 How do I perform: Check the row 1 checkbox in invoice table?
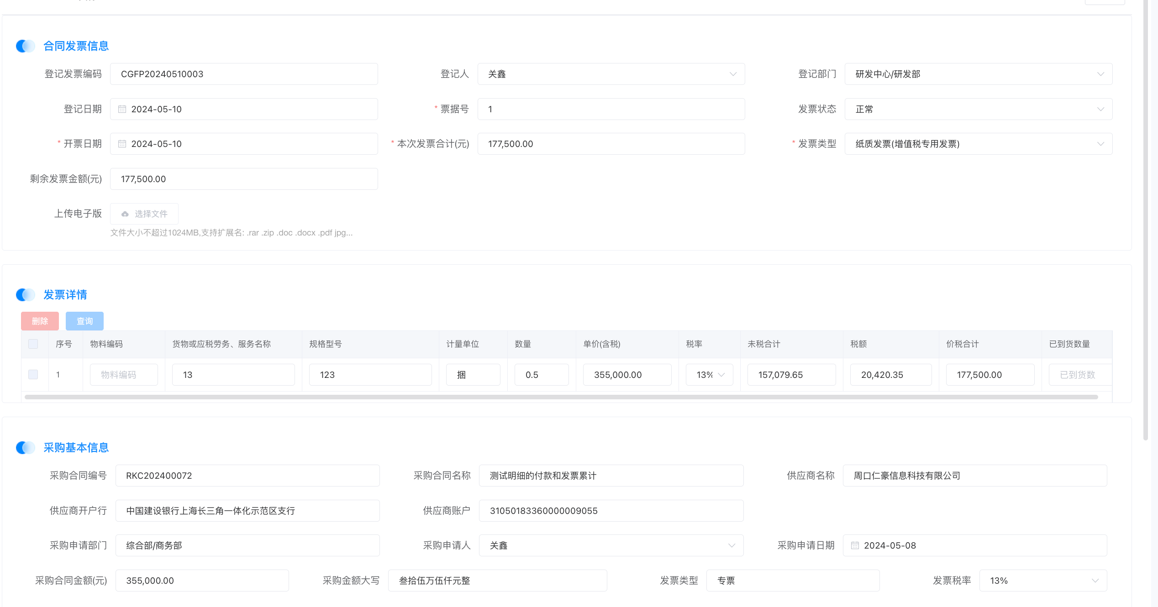33,375
